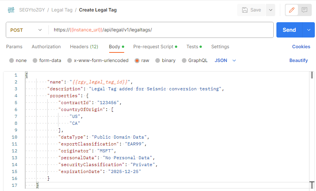Select the binary body radio button
Viewport: 316px width, 191px height.
coord(158,60)
